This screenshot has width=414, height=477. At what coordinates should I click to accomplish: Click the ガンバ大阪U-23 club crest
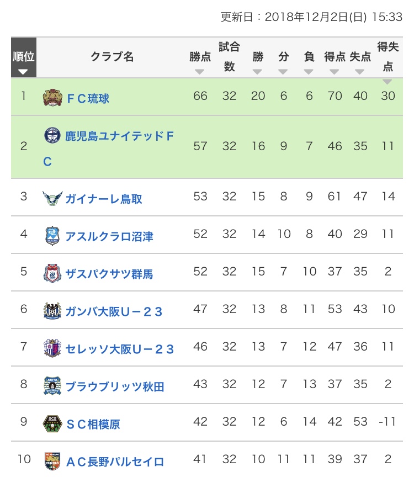[52, 311]
